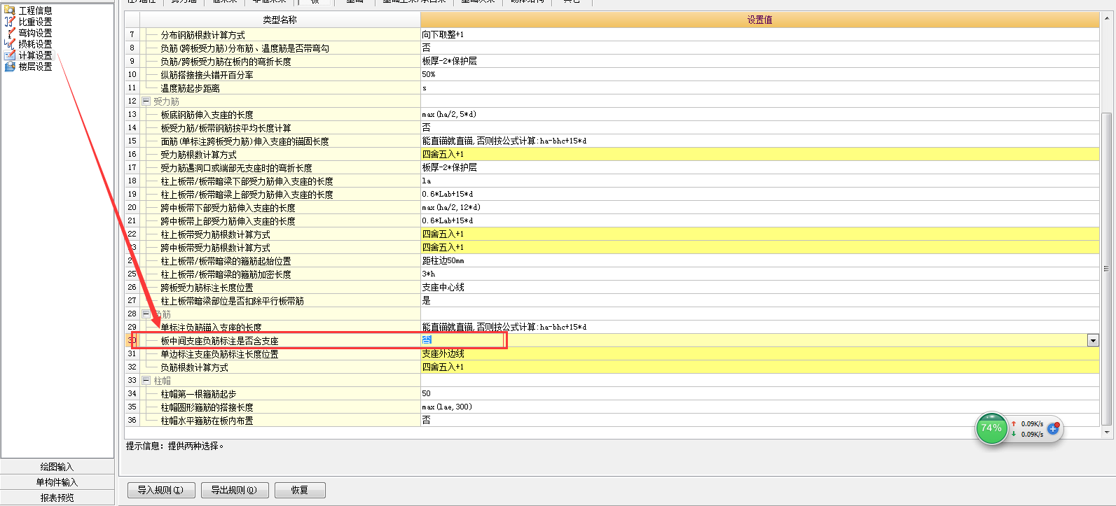Select row 负筋/跨板受力筋在板内的弯折长度
Viewport: 1116px width, 506px height.
226,61
